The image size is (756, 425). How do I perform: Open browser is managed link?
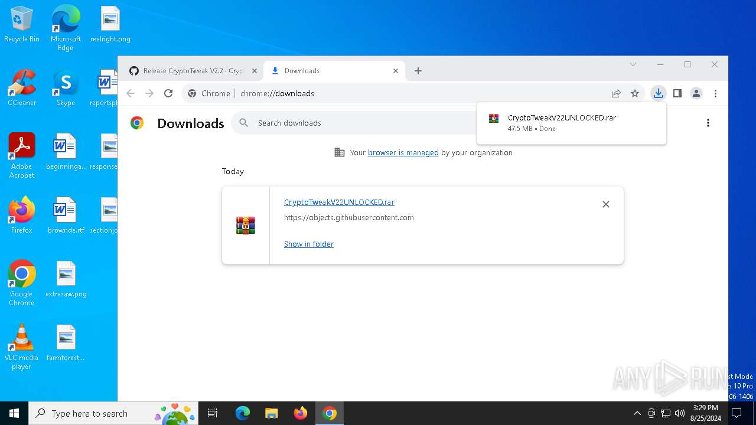[403, 152]
